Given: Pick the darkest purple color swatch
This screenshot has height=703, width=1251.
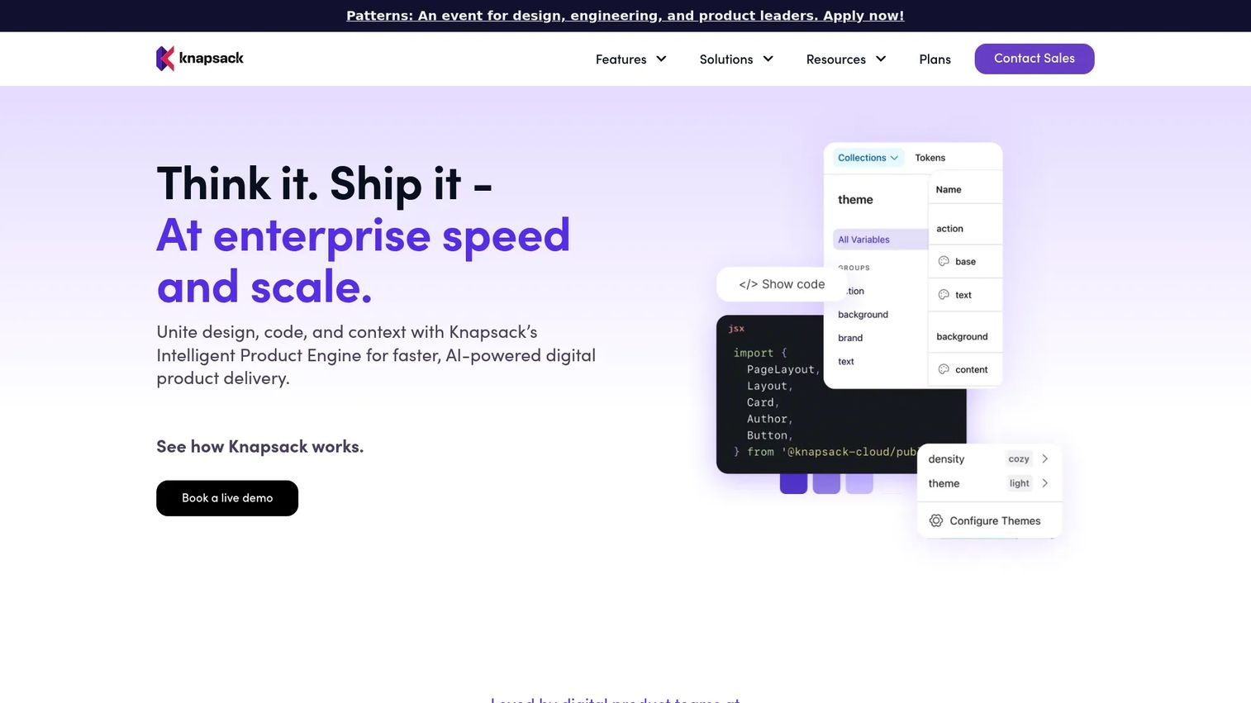Looking at the screenshot, I should (x=793, y=483).
